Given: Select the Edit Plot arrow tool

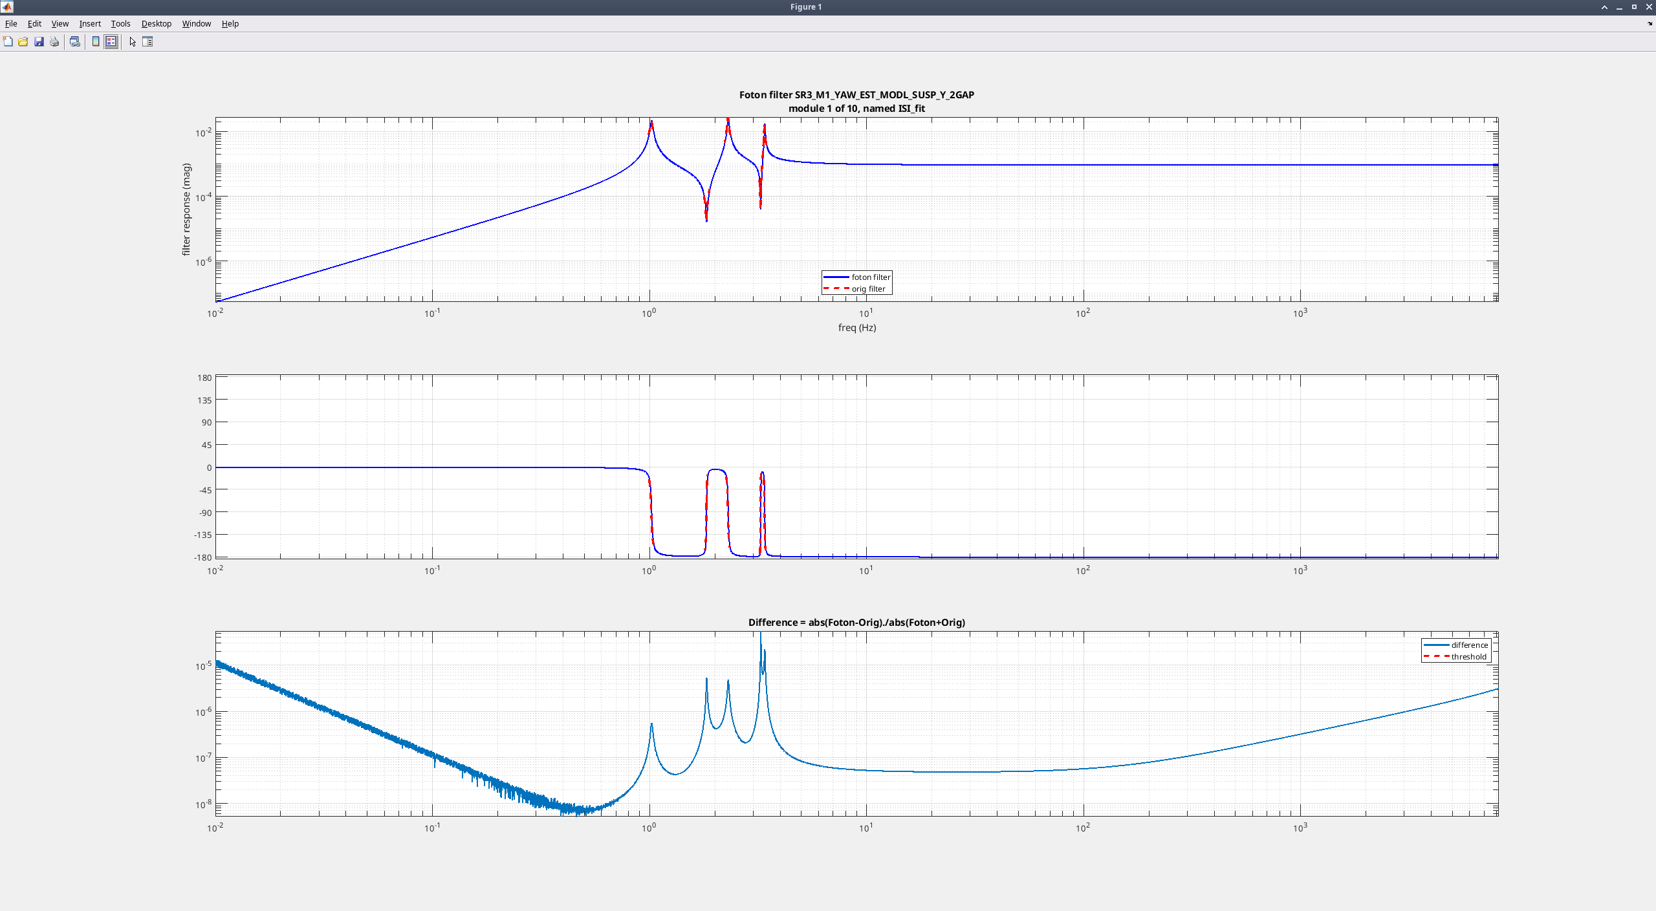Looking at the screenshot, I should pos(133,41).
